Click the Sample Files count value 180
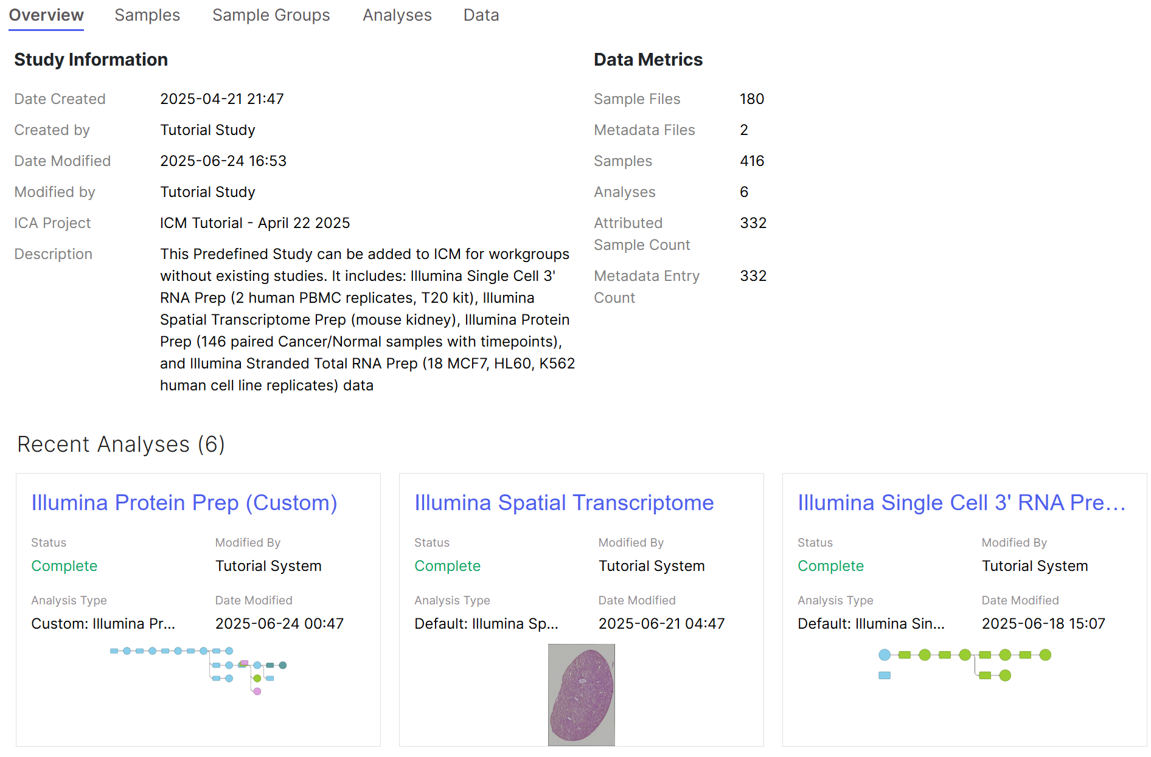This screenshot has height=757, width=1151. point(752,99)
